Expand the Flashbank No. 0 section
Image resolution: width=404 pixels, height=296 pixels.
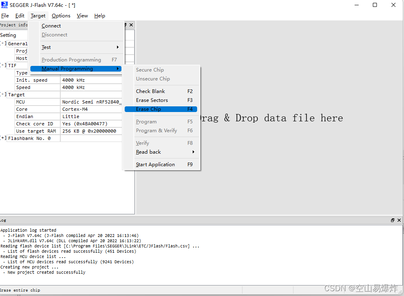click(3, 138)
